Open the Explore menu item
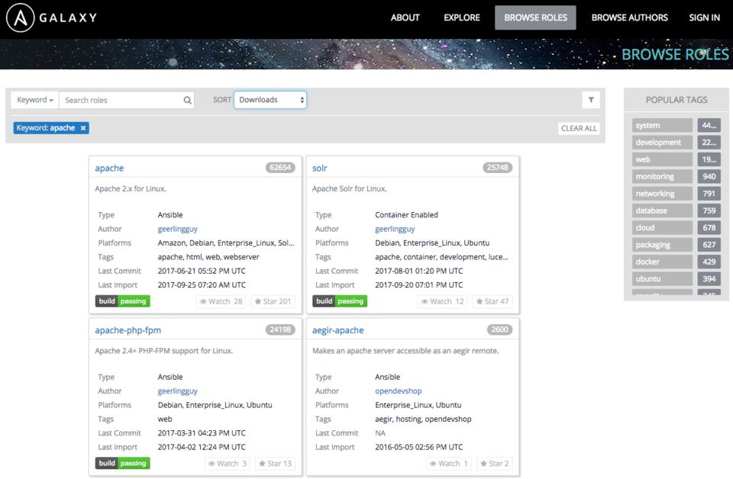 [x=461, y=18]
